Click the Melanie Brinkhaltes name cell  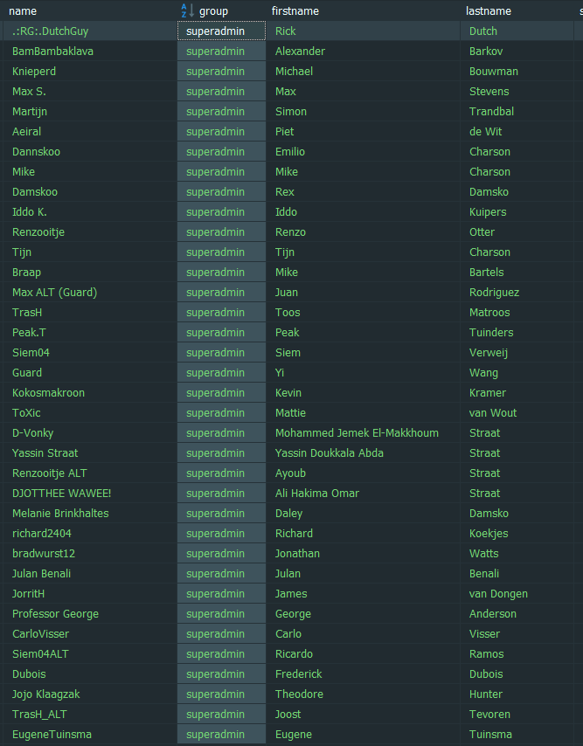(x=60, y=514)
